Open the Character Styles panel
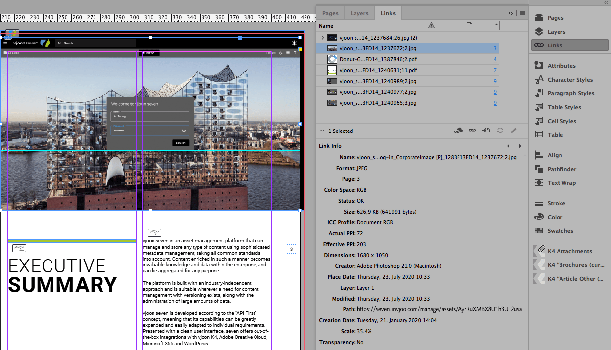This screenshot has width=611, height=350. (x=569, y=80)
